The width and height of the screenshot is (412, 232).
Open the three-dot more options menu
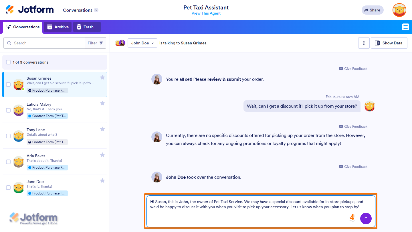(x=364, y=43)
